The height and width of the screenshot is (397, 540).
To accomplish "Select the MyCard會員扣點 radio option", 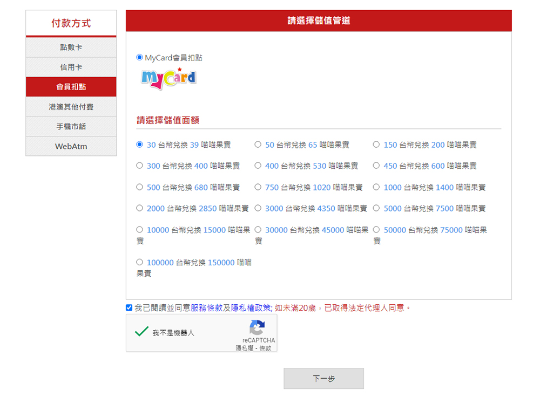I will point(140,57).
